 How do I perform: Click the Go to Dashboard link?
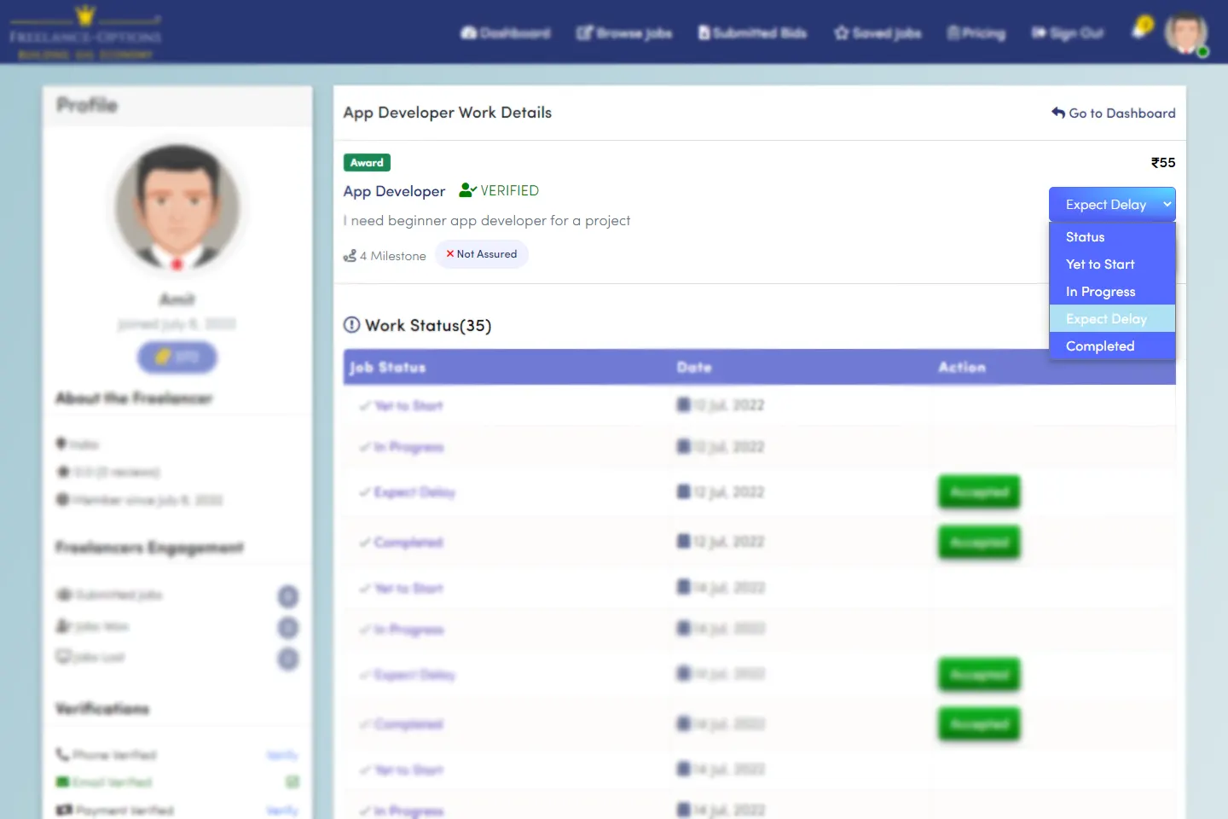click(x=1113, y=113)
